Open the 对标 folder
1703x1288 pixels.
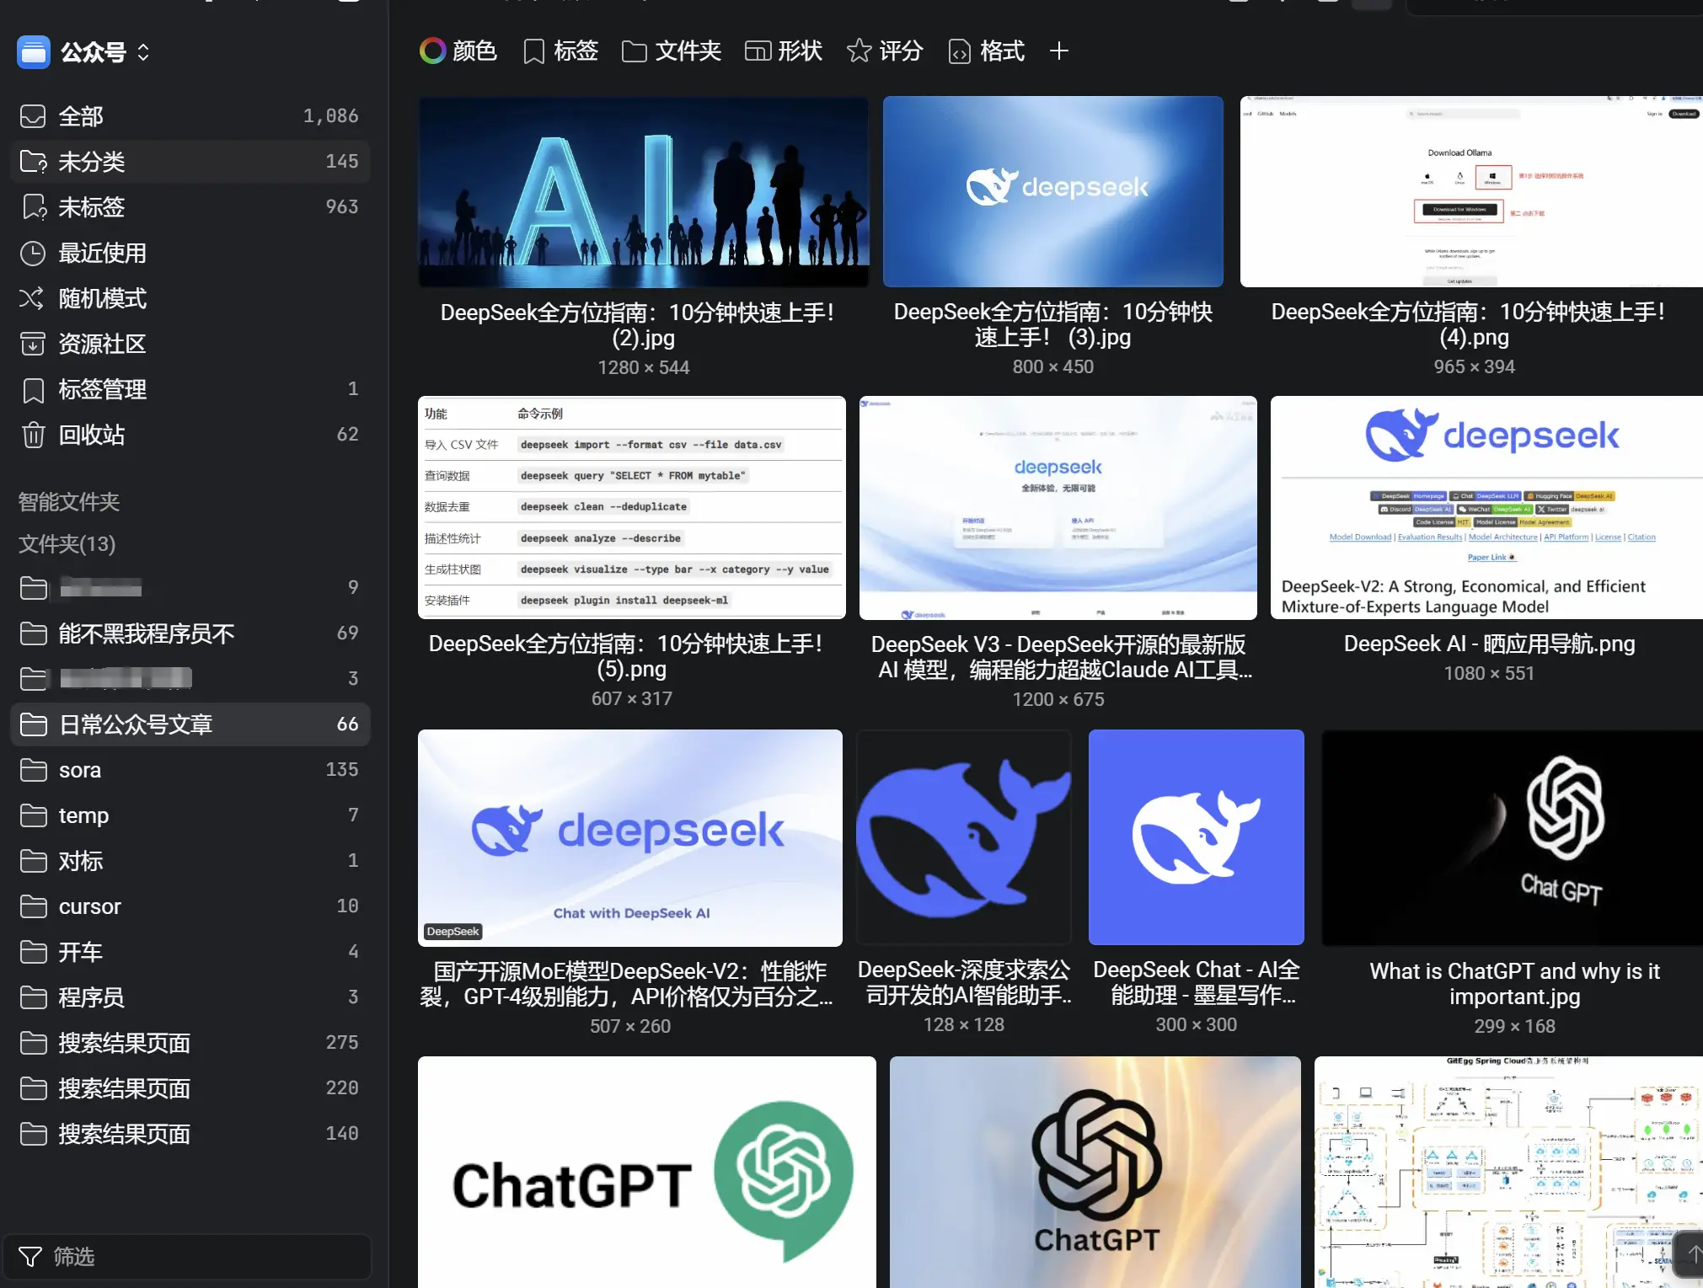point(190,861)
